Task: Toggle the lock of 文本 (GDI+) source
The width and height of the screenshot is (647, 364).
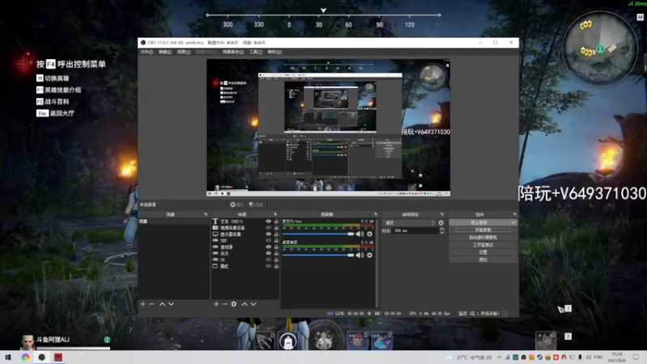Action: click(x=276, y=221)
